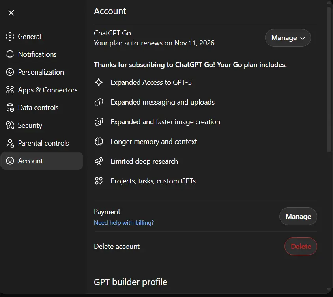The image size is (333, 297).
Task: Click the Parental controls person-lock icon
Action: pos(10,143)
